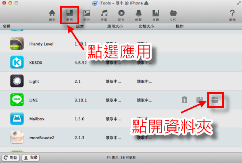The width and height of the screenshot is (242, 163).
Task: Select the LINE name text
Action: point(33,100)
